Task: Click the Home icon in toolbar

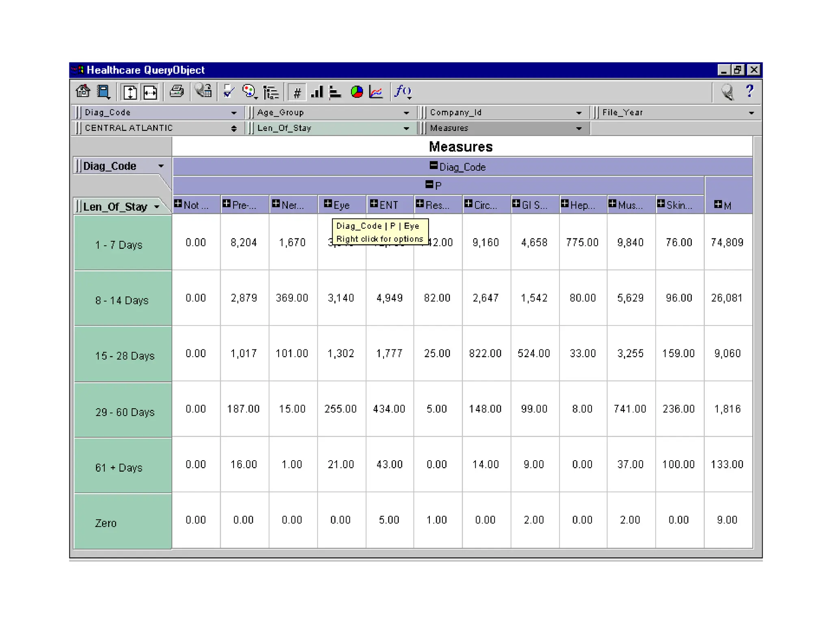Action: click(83, 92)
